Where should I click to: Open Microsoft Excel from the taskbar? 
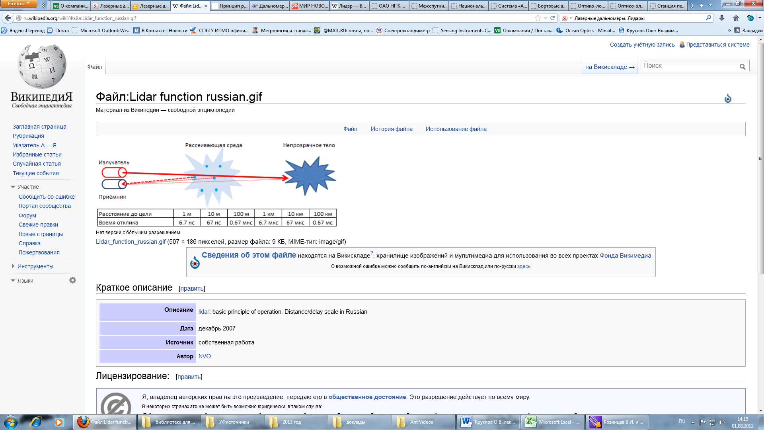tap(552, 422)
